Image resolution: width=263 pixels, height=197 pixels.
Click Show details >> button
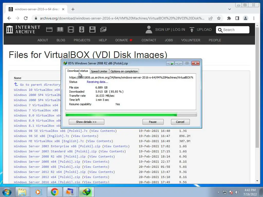[x=86, y=122]
